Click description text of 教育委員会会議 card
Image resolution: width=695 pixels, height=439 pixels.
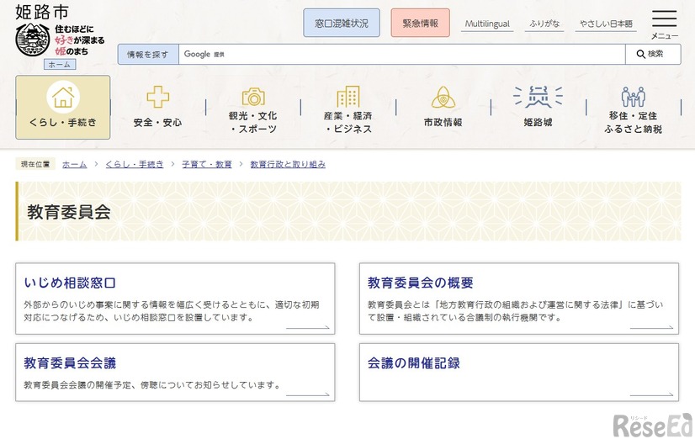tap(152, 385)
